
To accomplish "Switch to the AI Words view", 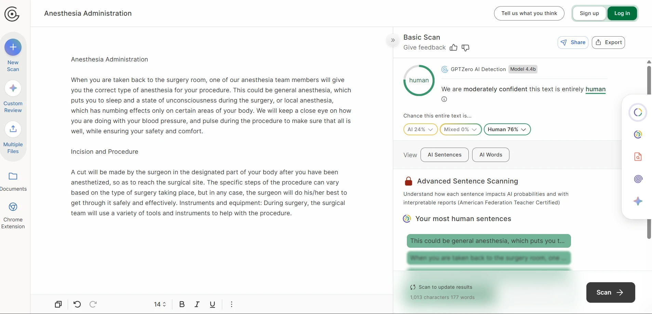I will point(490,155).
